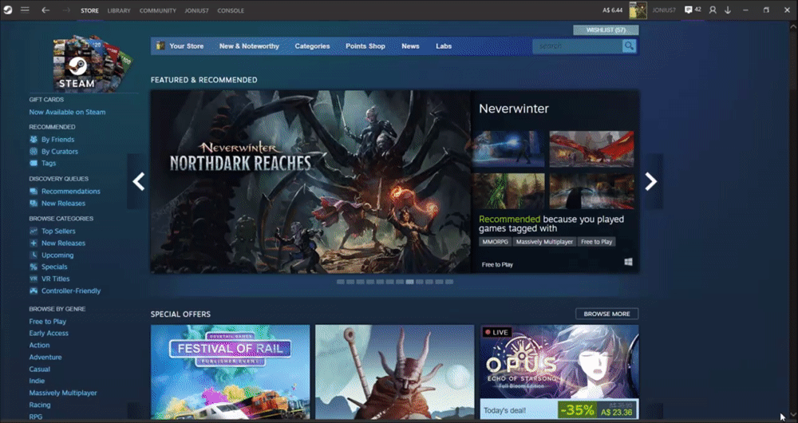Click the Massively Multiplayer tag on Neverwinter

pos(544,242)
